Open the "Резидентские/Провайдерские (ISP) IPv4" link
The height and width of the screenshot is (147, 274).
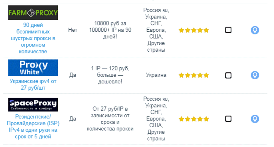point(33,126)
